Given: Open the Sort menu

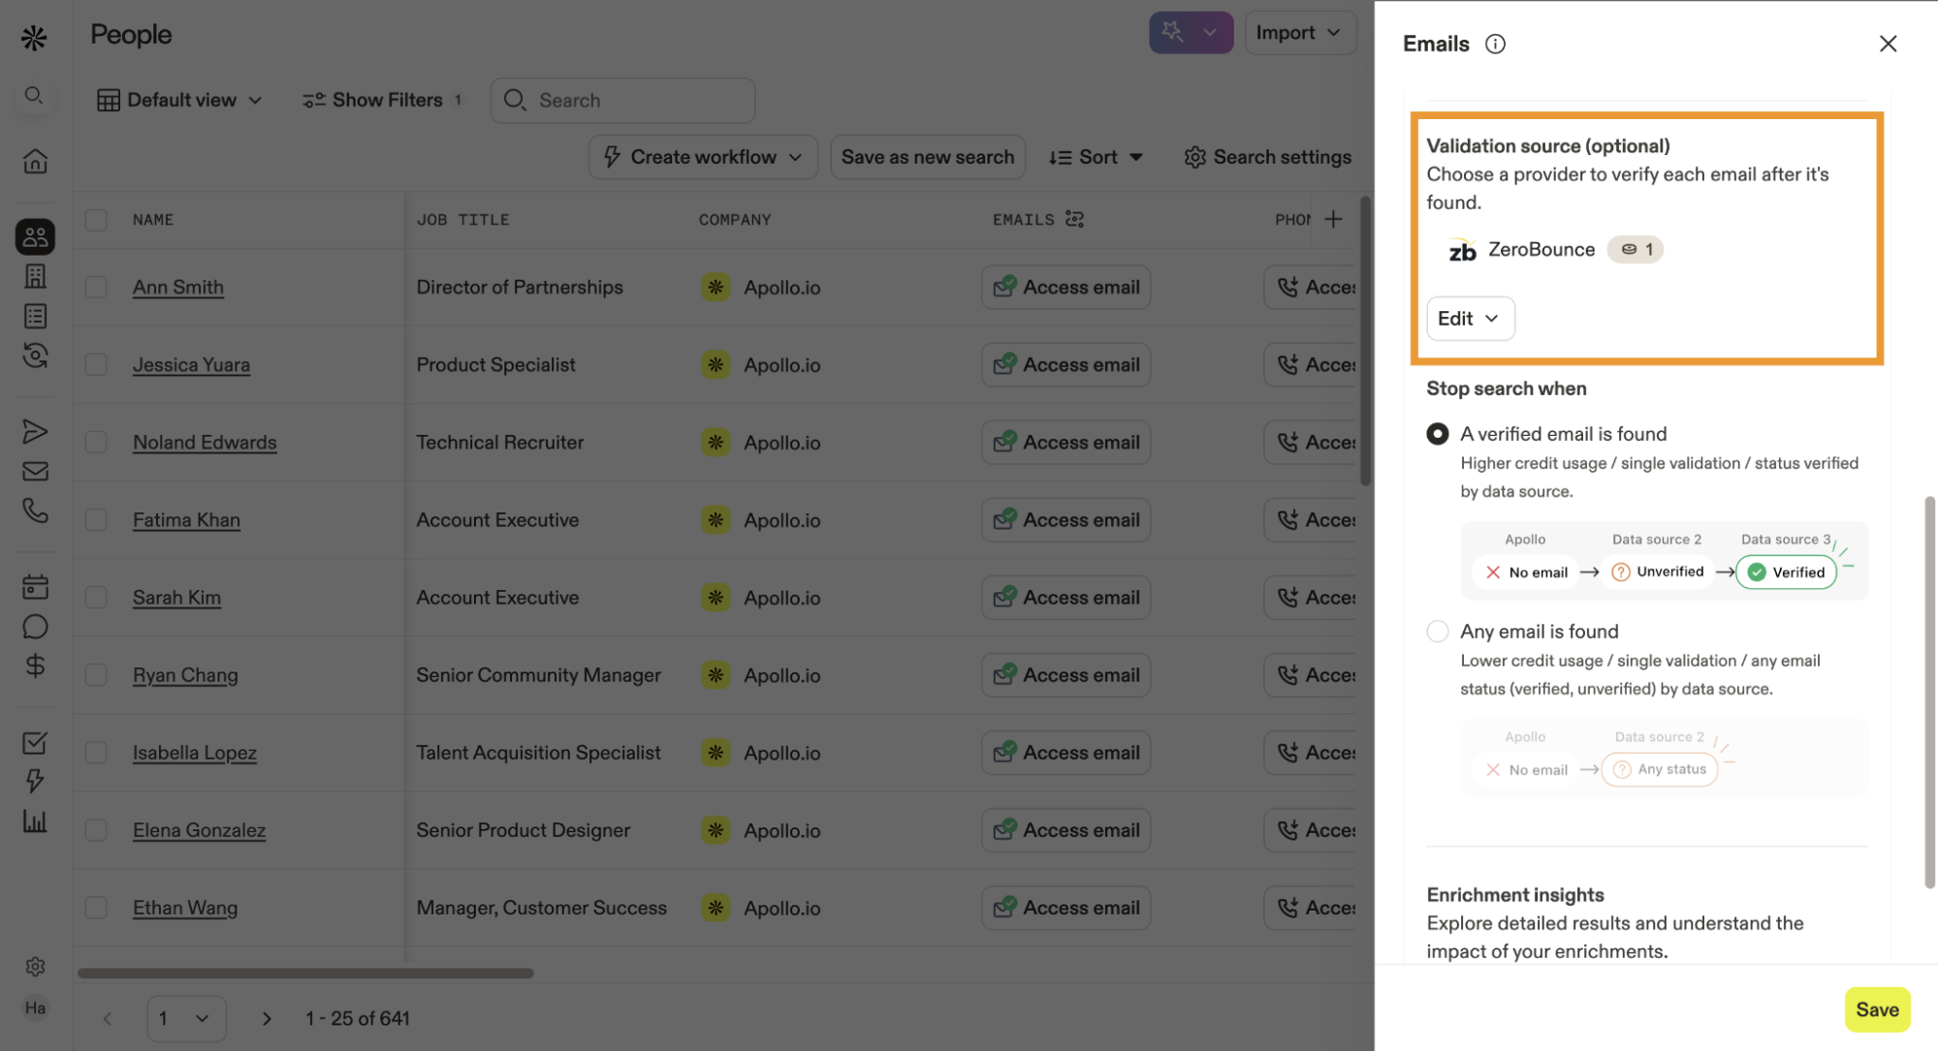Looking at the screenshot, I should [1096, 157].
